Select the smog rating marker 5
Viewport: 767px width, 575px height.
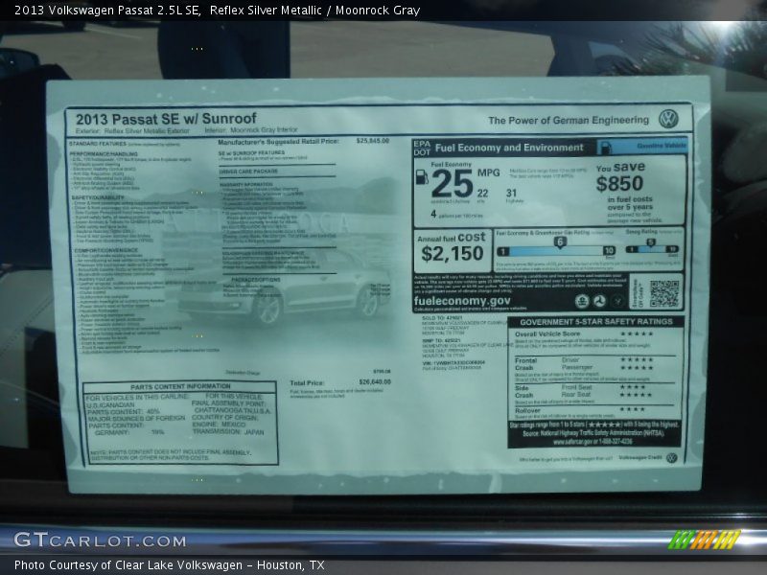(x=651, y=242)
